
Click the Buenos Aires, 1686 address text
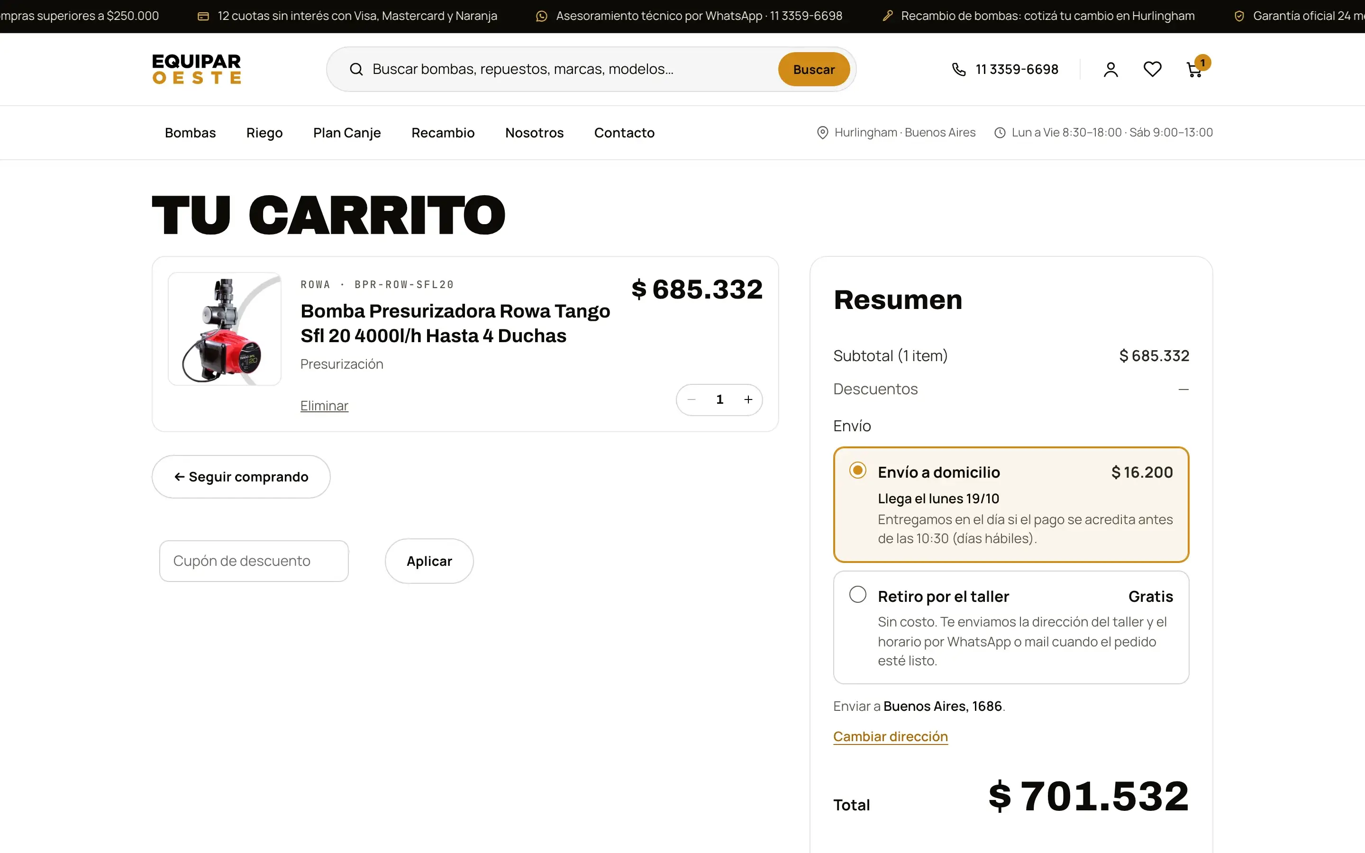click(x=943, y=706)
